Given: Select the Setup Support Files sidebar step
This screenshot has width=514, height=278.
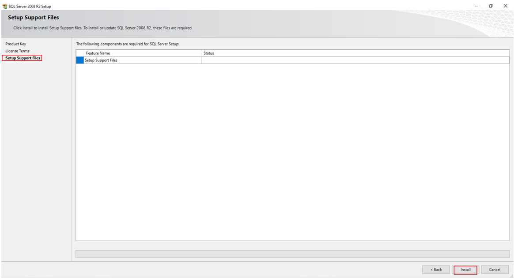Looking at the screenshot, I should (23, 58).
